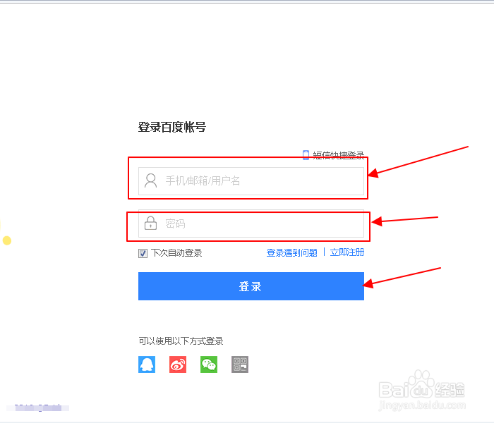
Task: Focus the 手机/邮箱/用户名 input field
Action: (251, 181)
